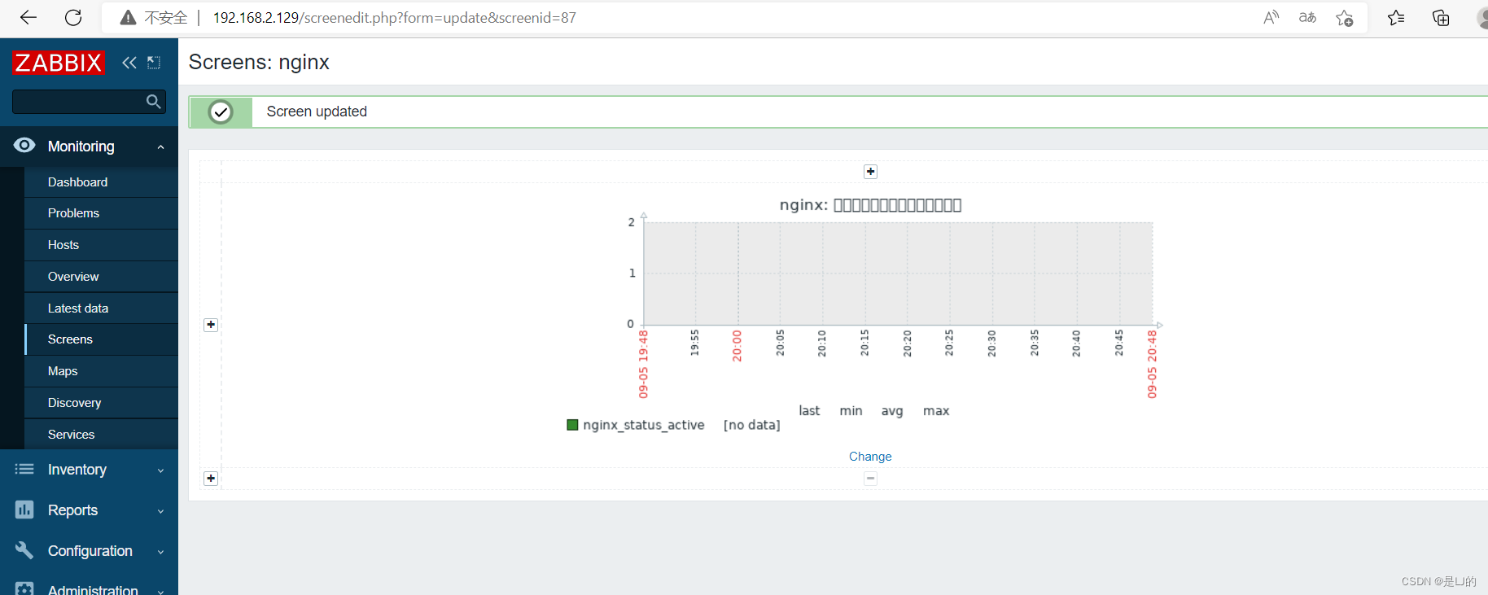Open Dashboard page
Viewport: 1488px width, 595px height.
pyautogui.click(x=77, y=182)
